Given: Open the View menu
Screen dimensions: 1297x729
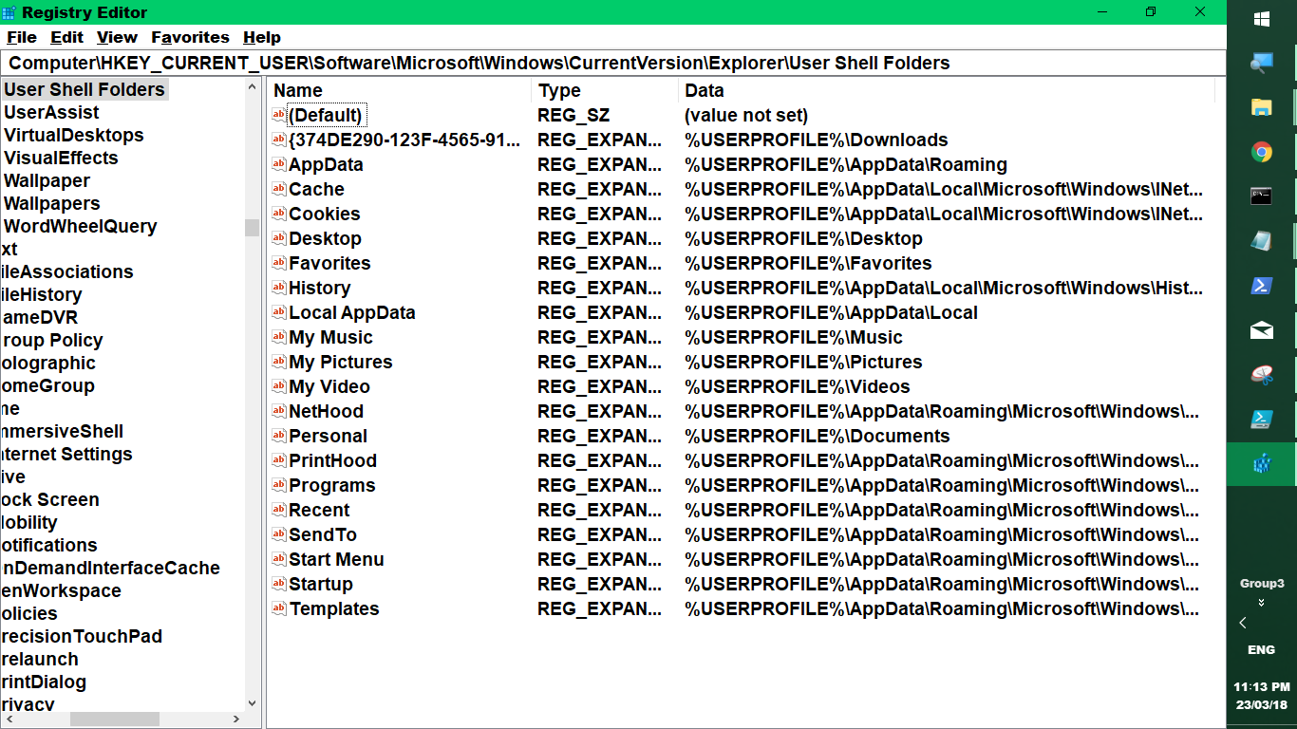Looking at the screenshot, I should tap(117, 37).
